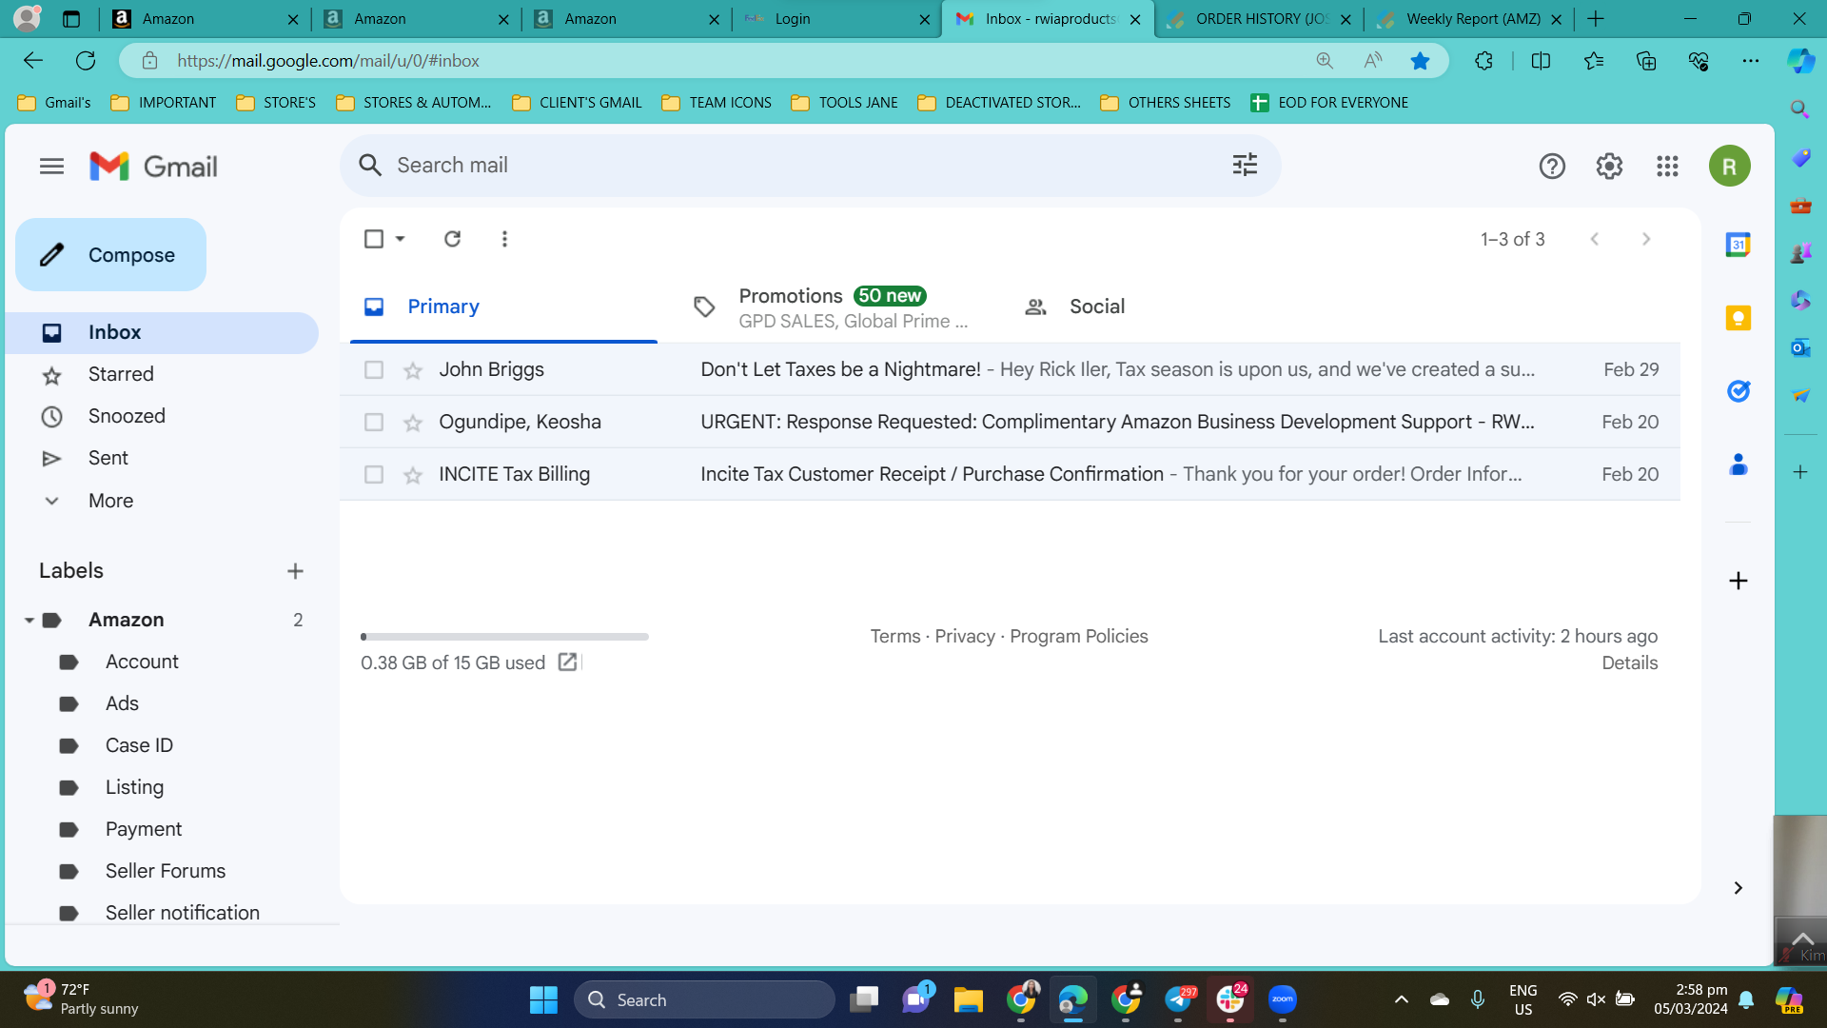Click the search options filter icon
The height and width of the screenshot is (1028, 1827).
tap(1245, 165)
